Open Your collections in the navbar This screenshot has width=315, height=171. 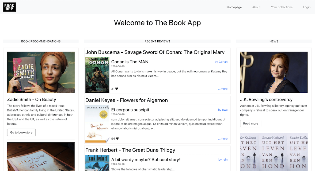[x=282, y=7]
